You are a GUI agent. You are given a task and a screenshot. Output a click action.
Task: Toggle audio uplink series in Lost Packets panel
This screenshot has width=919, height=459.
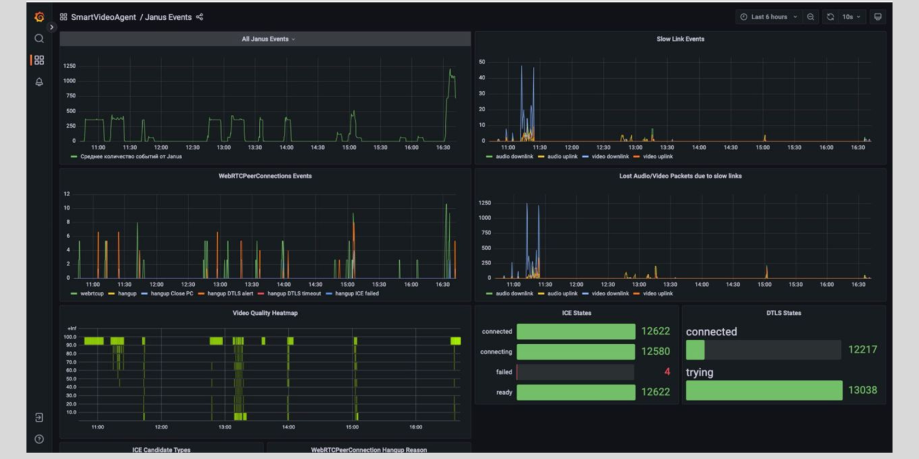click(x=562, y=294)
